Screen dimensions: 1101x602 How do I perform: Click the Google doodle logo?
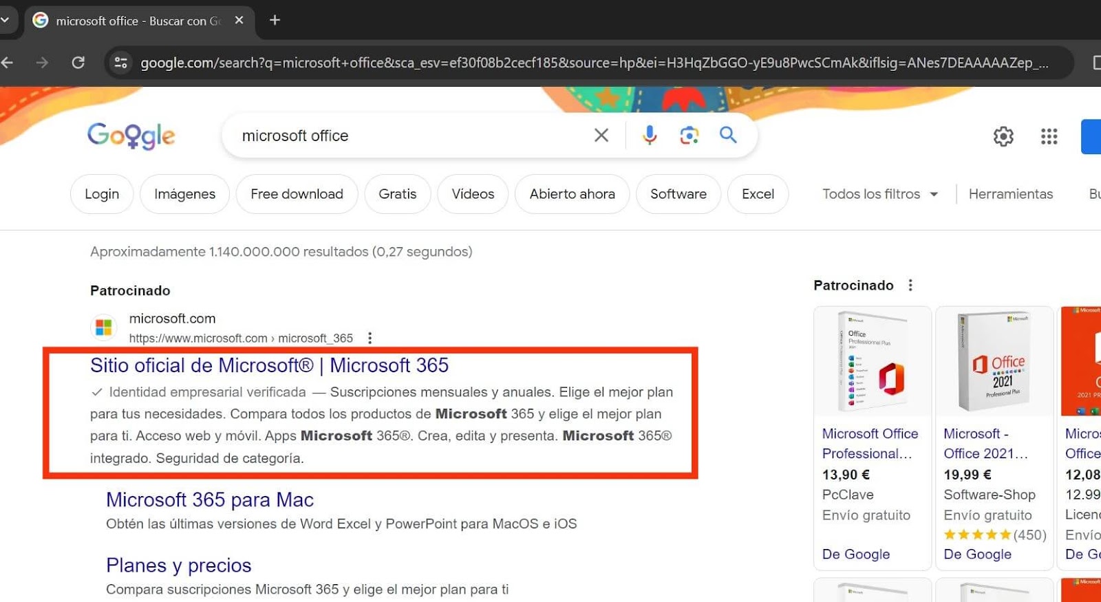click(131, 136)
